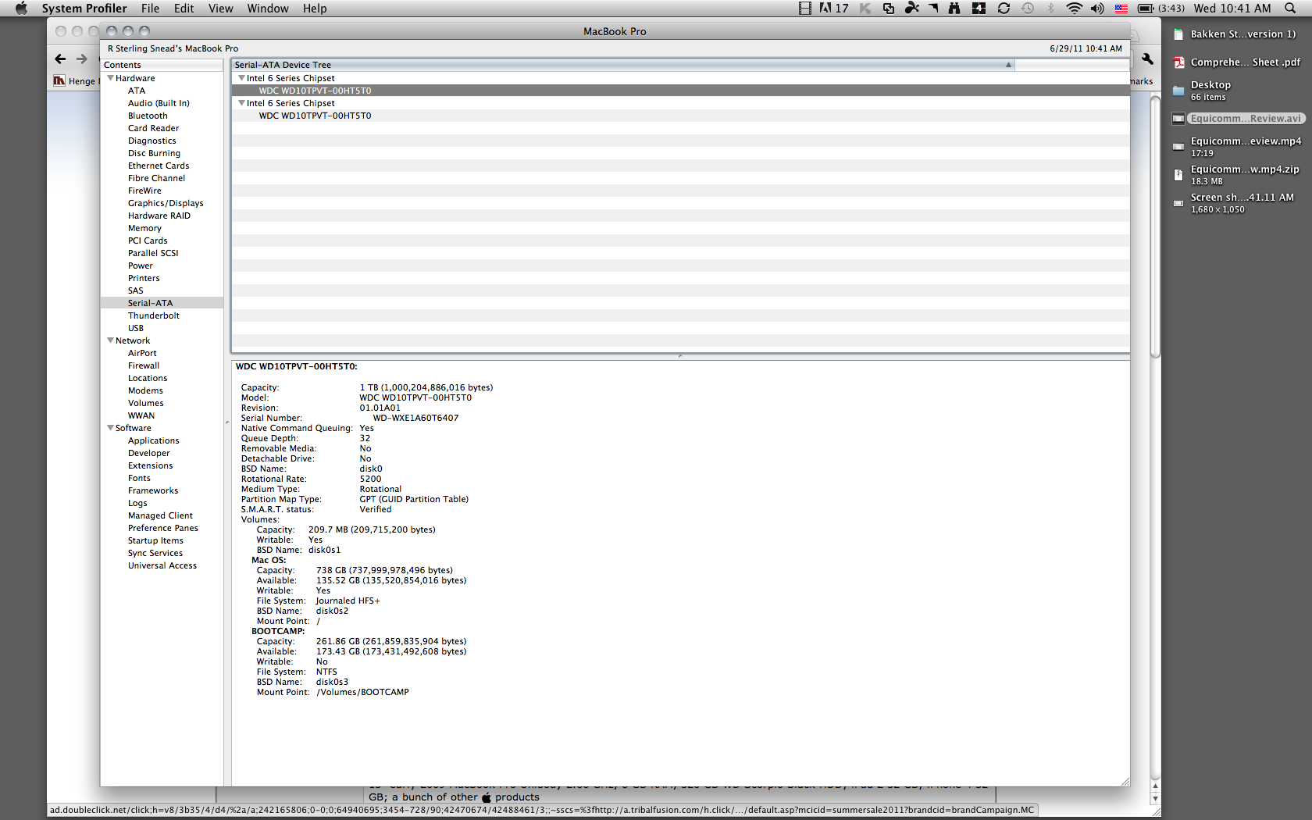Select Applications under Software
The image size is (1312, 820).
pyautogui.click(x=154, y=440)
